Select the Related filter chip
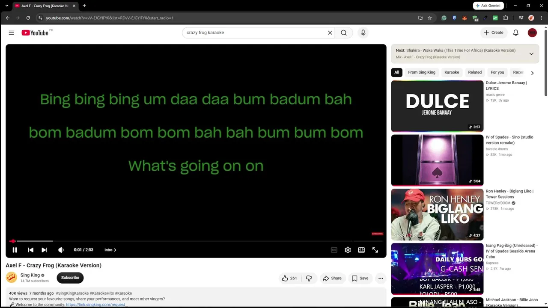 475,72
